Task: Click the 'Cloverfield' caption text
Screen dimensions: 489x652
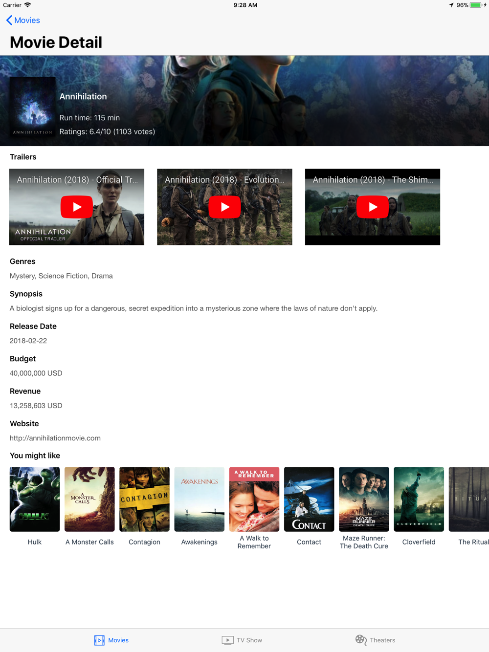Action: click(419, 542)
